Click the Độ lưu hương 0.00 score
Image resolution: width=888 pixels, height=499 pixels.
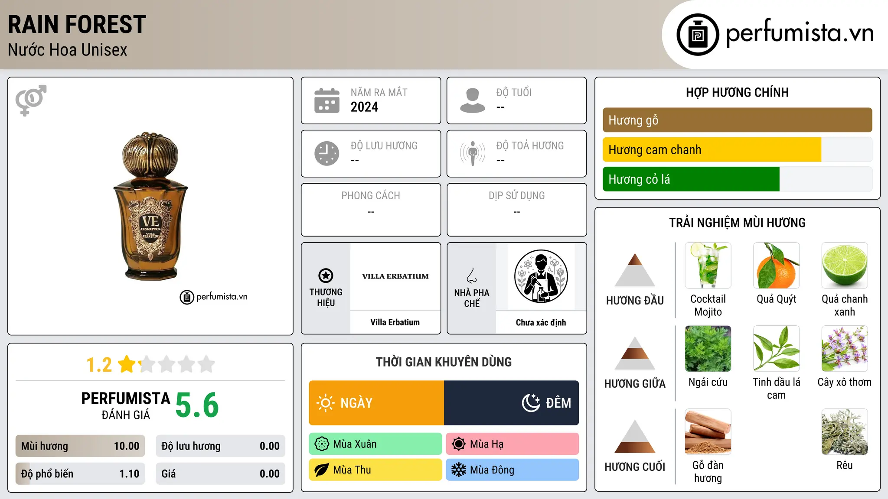tap(221, 446)
